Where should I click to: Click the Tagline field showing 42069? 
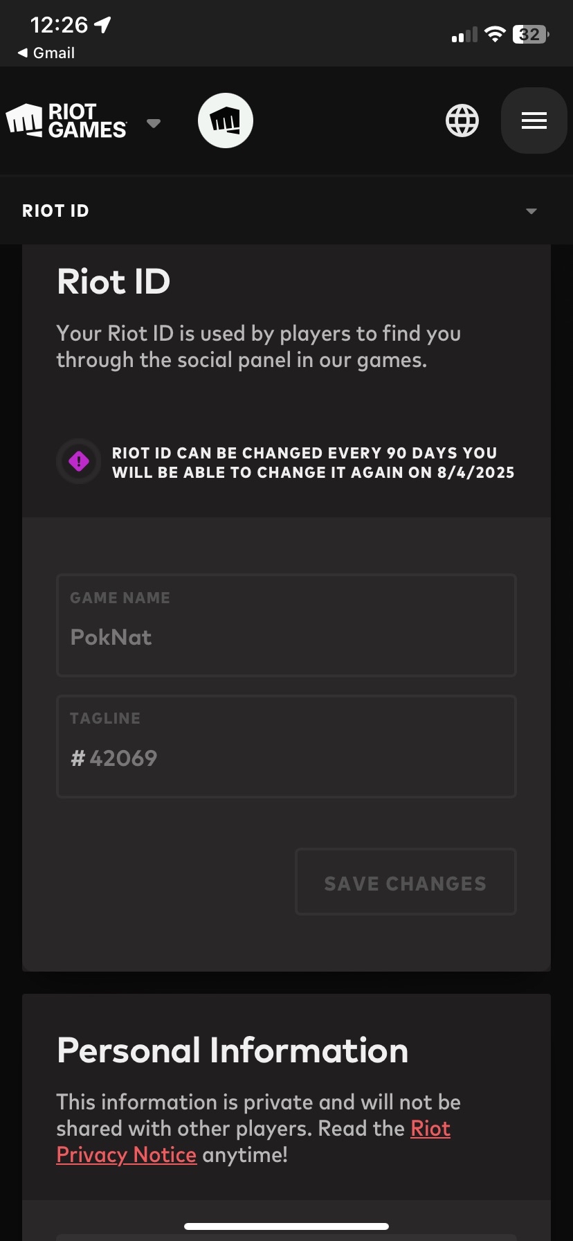click(x=286, y=747)
